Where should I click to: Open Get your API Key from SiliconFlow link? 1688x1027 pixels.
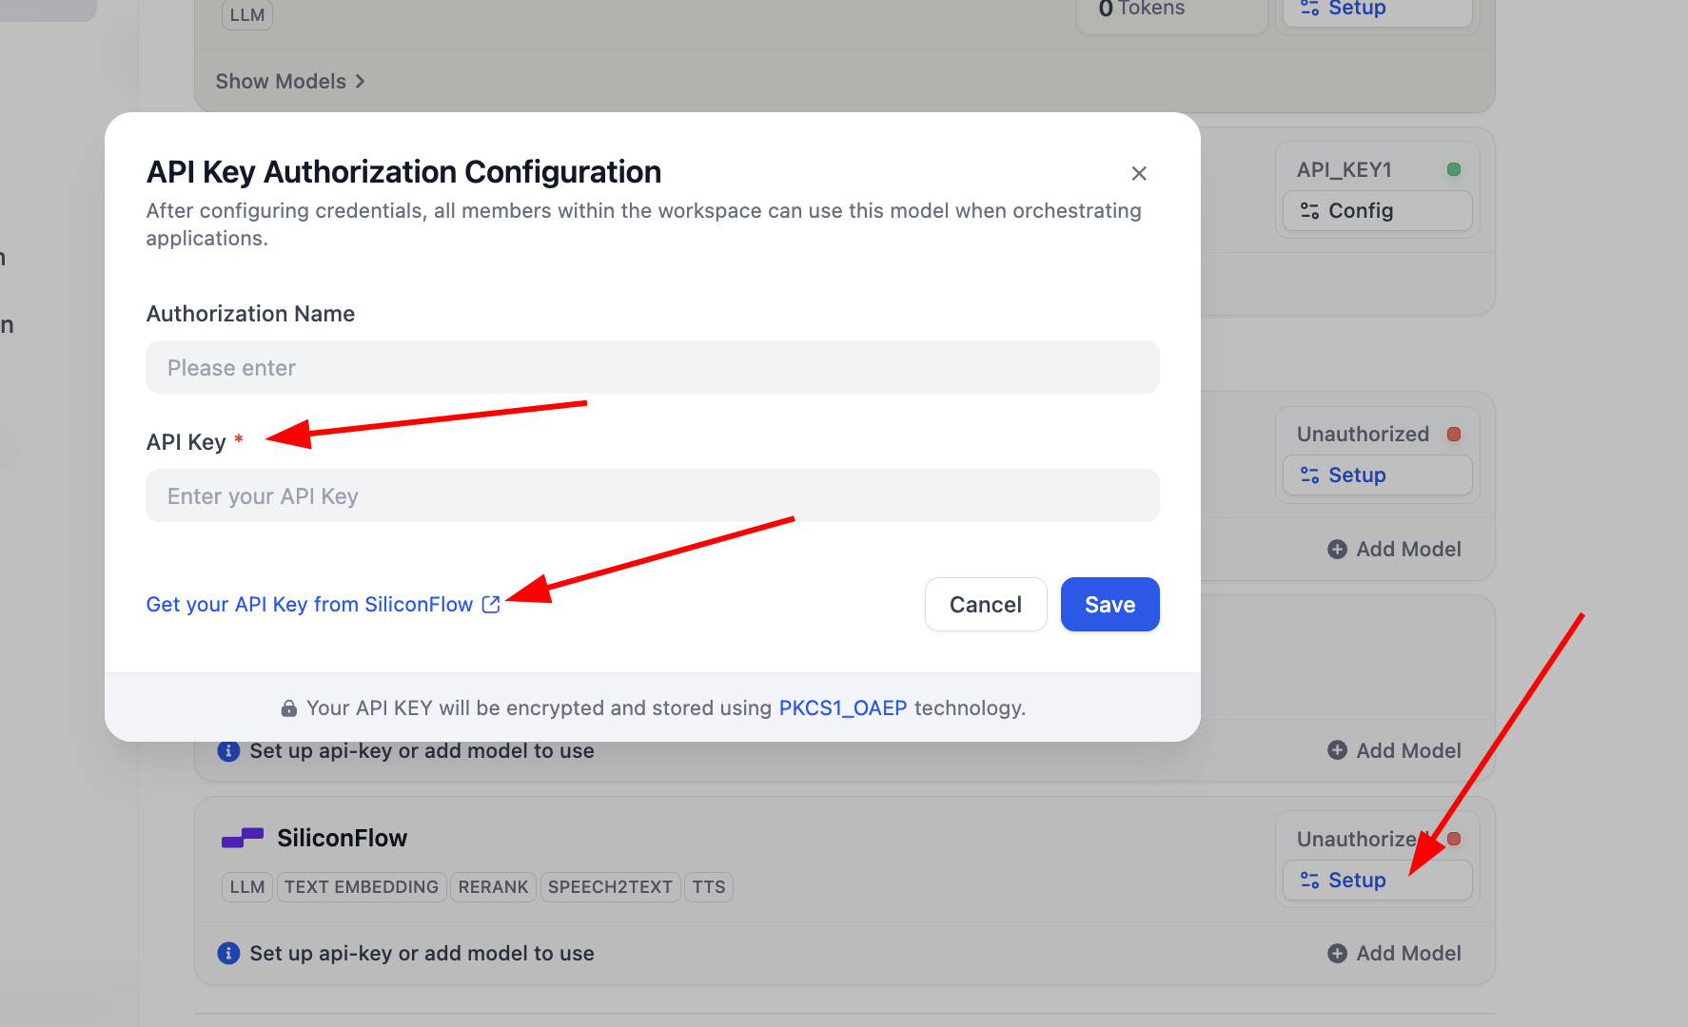[309, 605]
